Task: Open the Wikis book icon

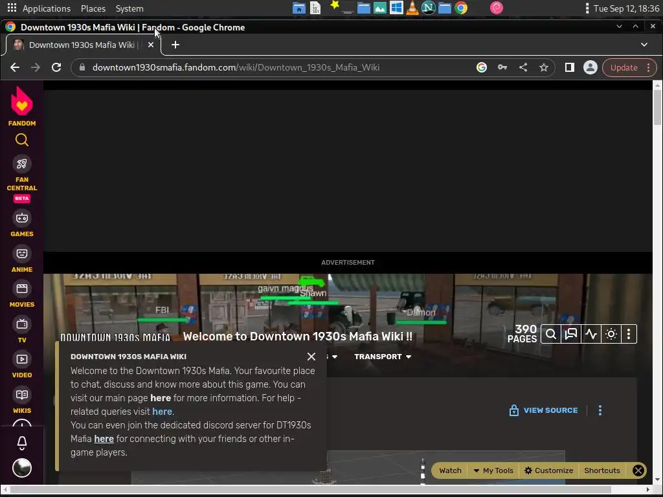Action: click(22, 395)
